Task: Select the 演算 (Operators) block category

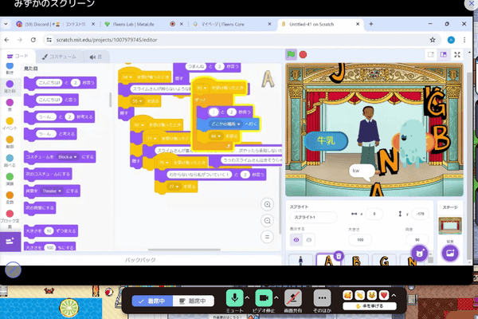Action: point(10,179)
